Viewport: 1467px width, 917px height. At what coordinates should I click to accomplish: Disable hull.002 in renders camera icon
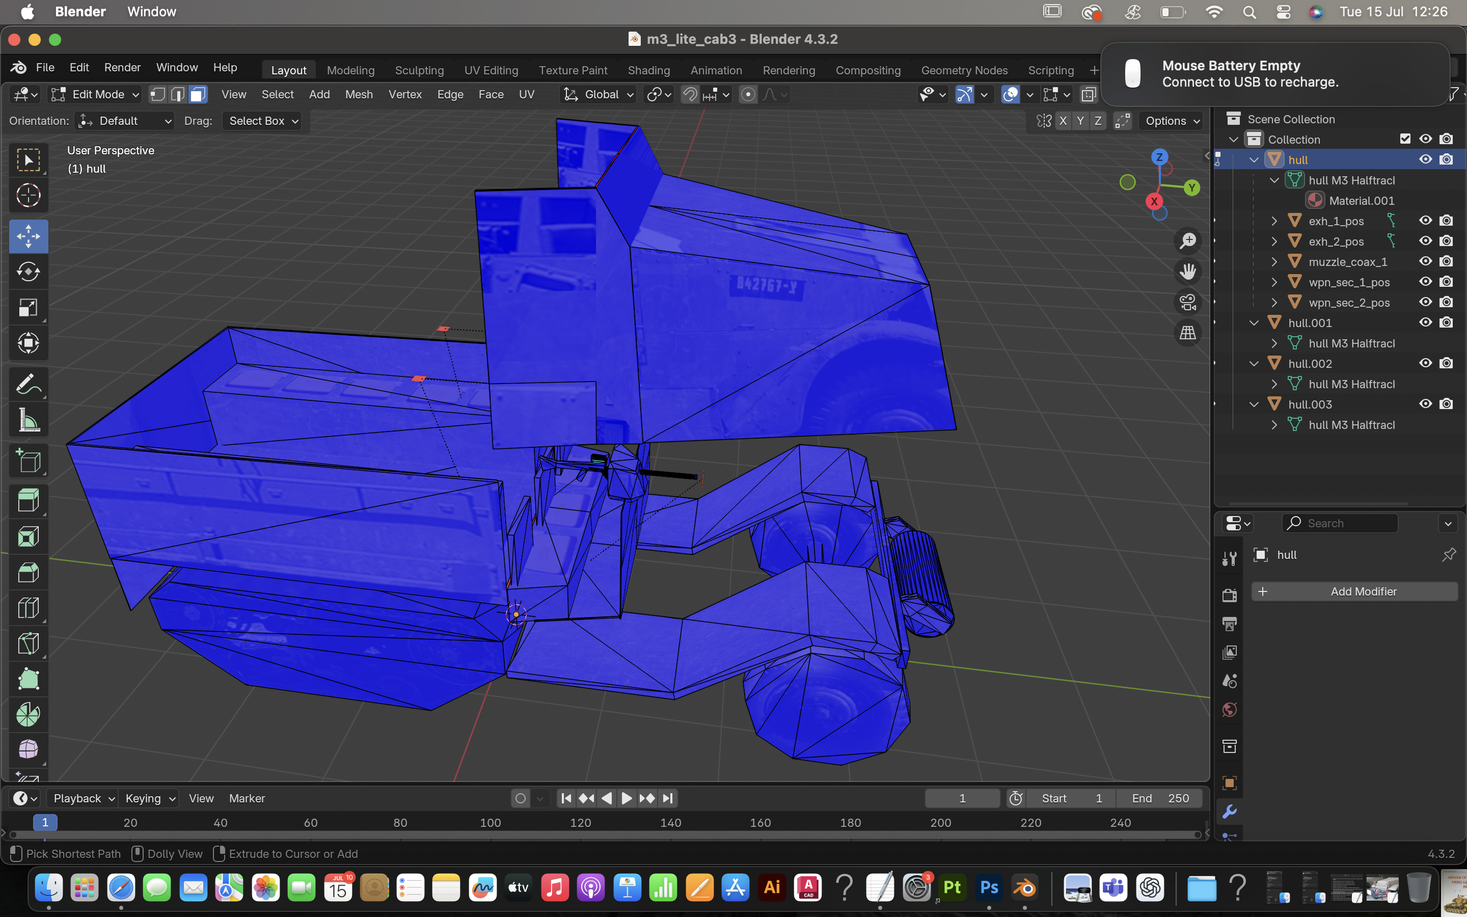1447,363
